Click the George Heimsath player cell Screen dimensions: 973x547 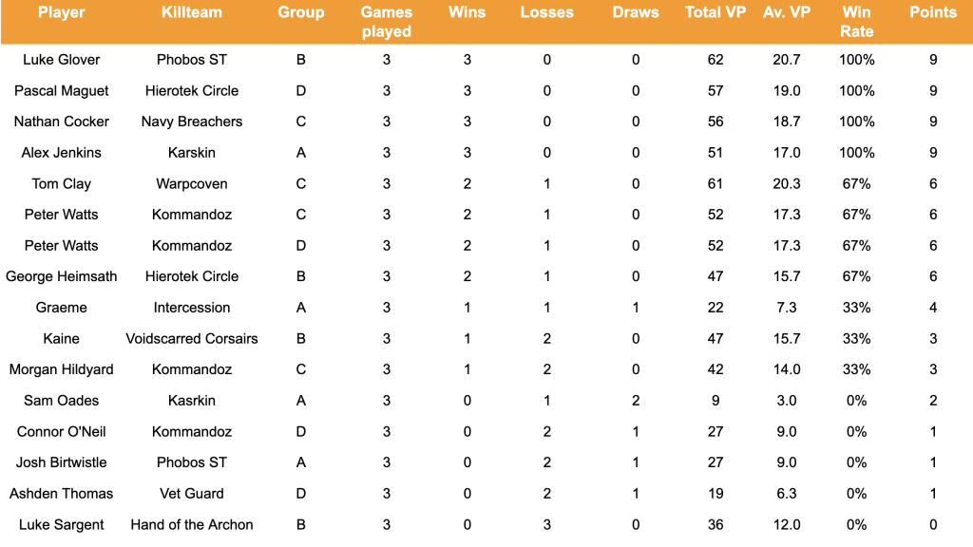coord(62,276)
